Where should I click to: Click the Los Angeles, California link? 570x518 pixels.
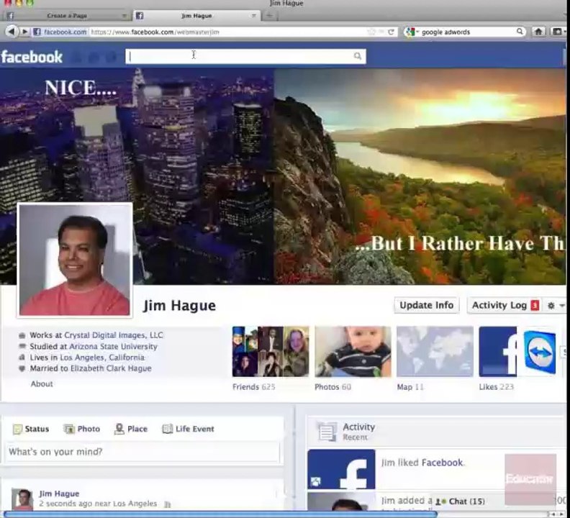coord(102,358)
